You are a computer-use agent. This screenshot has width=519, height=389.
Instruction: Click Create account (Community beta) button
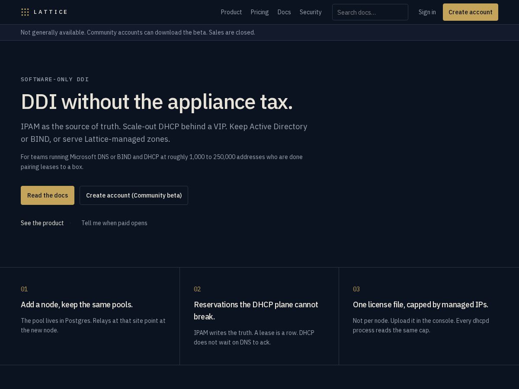pos(134,195)
